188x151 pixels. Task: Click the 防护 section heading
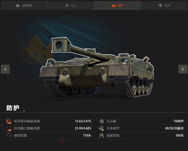pyautogui.click(x=13, y=108)
